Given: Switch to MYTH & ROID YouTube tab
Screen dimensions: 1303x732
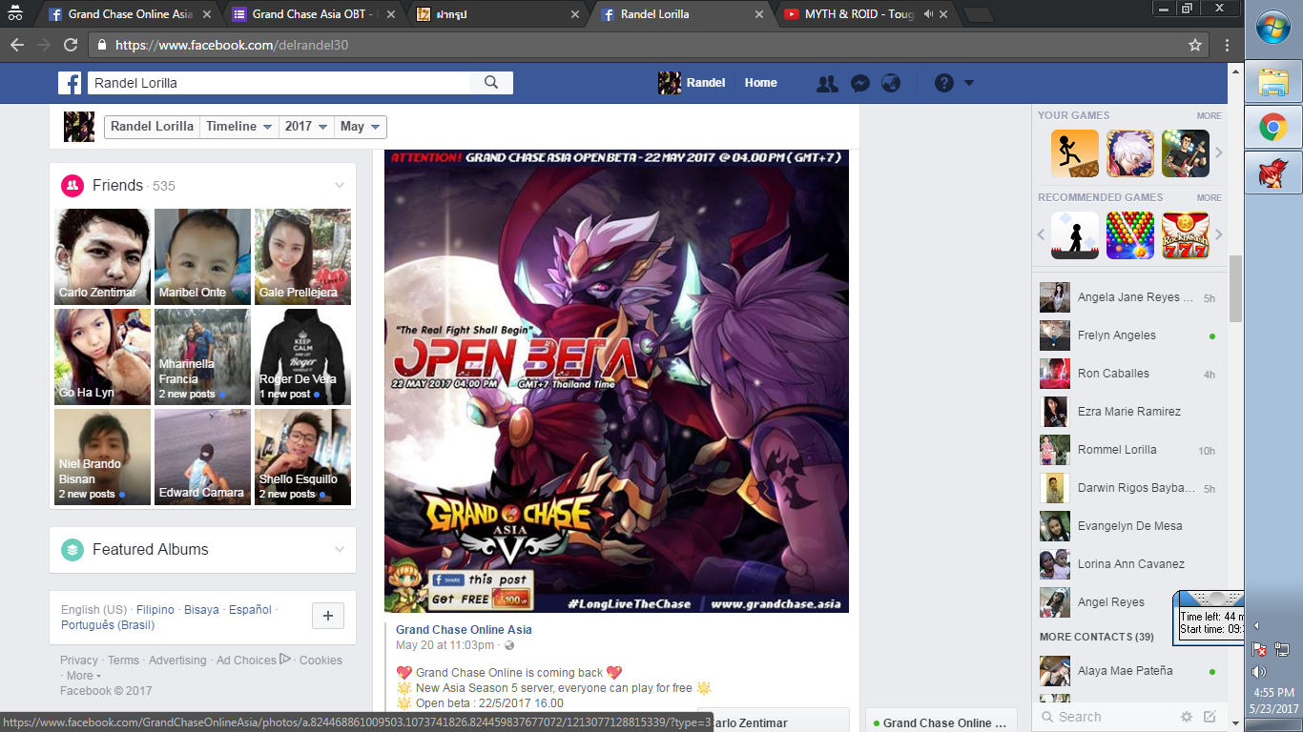Looking at the screenshot, I should point(864,14).
